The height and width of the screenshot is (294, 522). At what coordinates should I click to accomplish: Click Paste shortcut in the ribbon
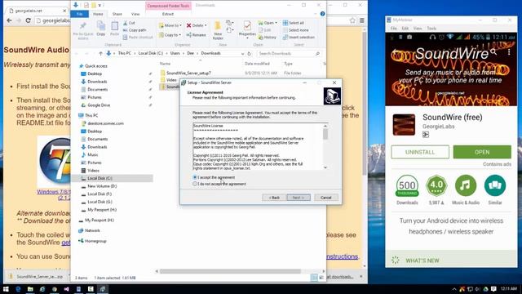[138, 38]
